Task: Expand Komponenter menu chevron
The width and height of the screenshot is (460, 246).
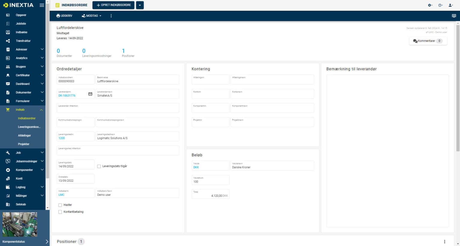Action: [x=42, y=170]
